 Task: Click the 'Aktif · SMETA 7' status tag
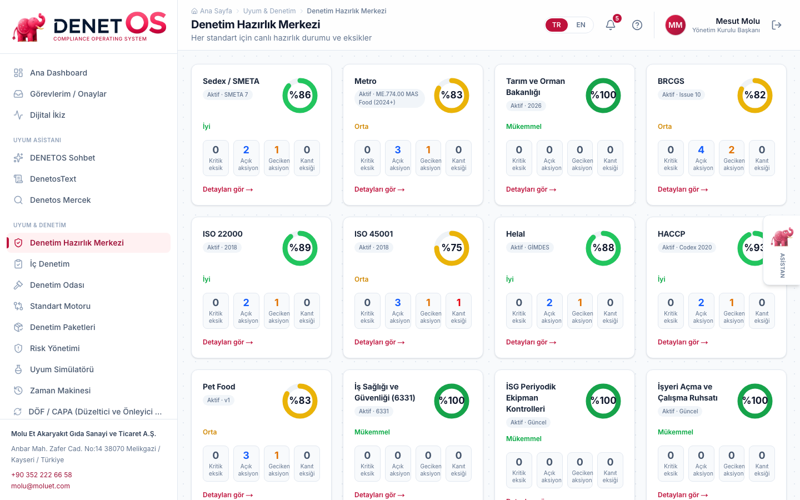coord(228,94)
